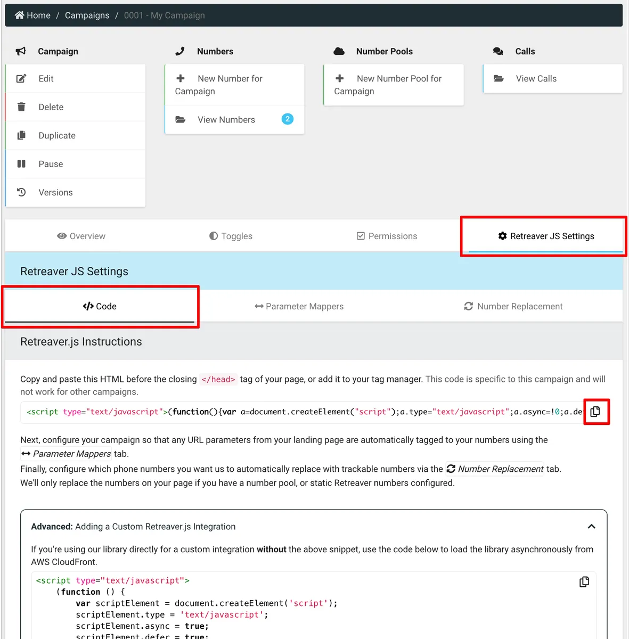
Task: Click plus icon for New Number
Action: (181, 78)
